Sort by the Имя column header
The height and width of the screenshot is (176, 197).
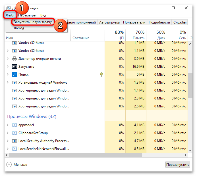click(9, 38)
